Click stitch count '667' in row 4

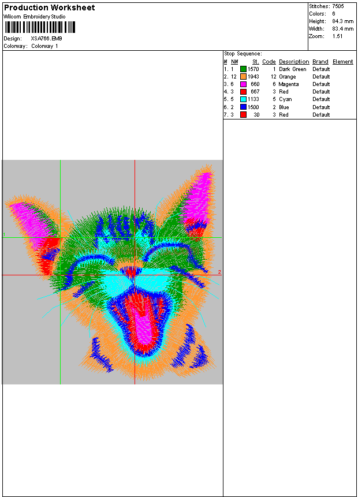click(x=255, y=92)
